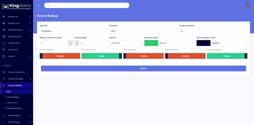The width and height of the screenshot is (254, 125).
Task: Toggle the User Registration switch
Action: pyautogui.click(x=227, y=56)
